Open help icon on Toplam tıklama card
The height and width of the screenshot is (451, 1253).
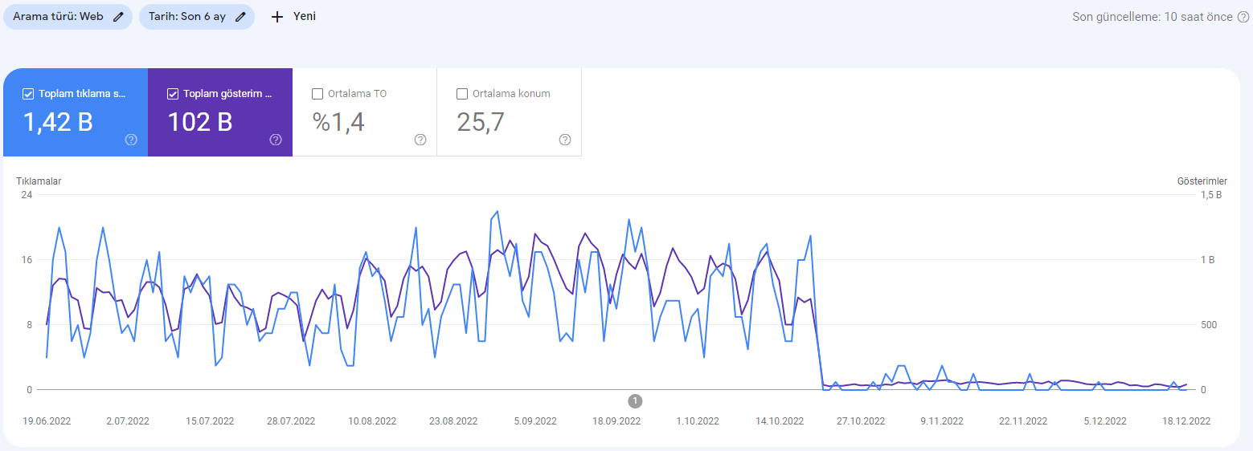(131, 140)
